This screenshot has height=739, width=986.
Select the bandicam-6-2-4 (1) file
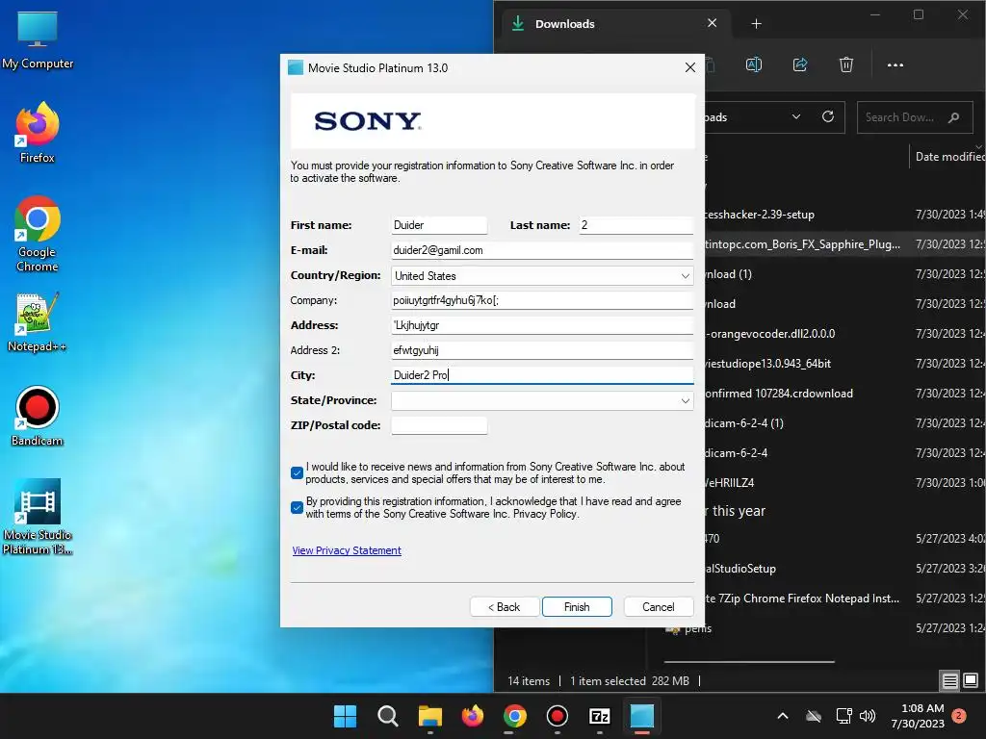tap(844, 423)
